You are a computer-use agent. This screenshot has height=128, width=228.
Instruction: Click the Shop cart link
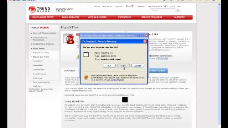coord(130,6)
